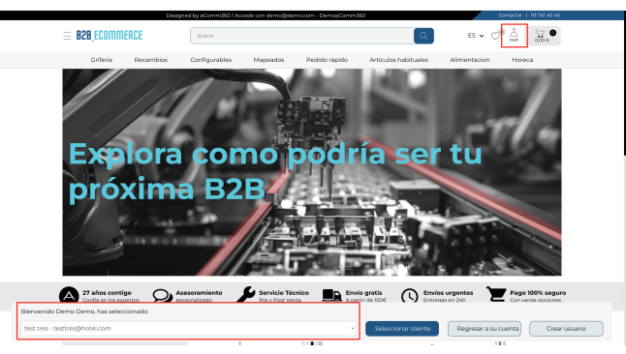This screenshot has width=626, height=354.
Task: Open the Alimentacion menu item
Action: pyautogui.click(x=470, y=60)
